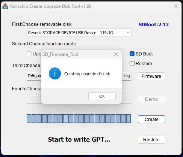Select the Generic STORAGE DEVICE USB Device combo box
The image size is (183, 157).
point(79,33)
